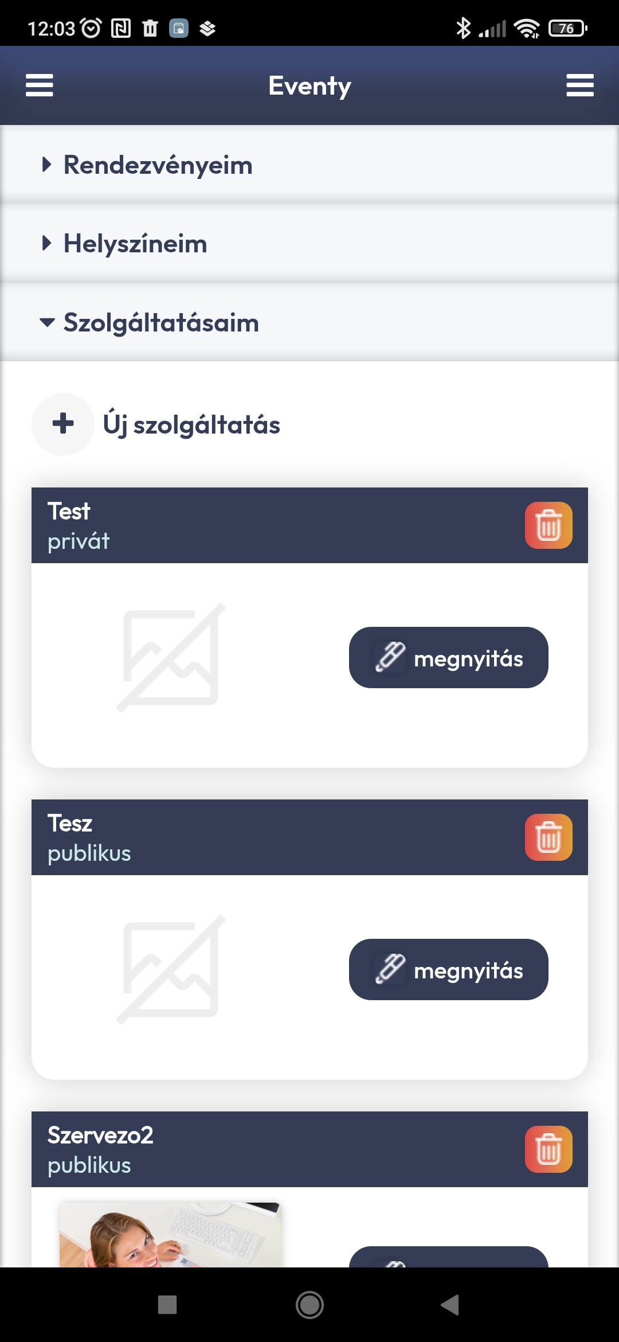Screen dimensions: 619x1342
Task: Click the Új szolgáltatás link
Action: [x=191, y=425]
